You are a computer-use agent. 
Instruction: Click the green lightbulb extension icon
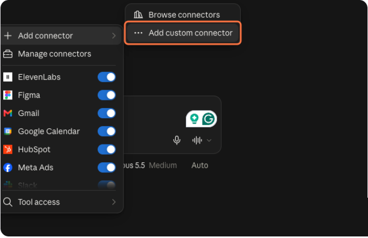tap(194, 119)
